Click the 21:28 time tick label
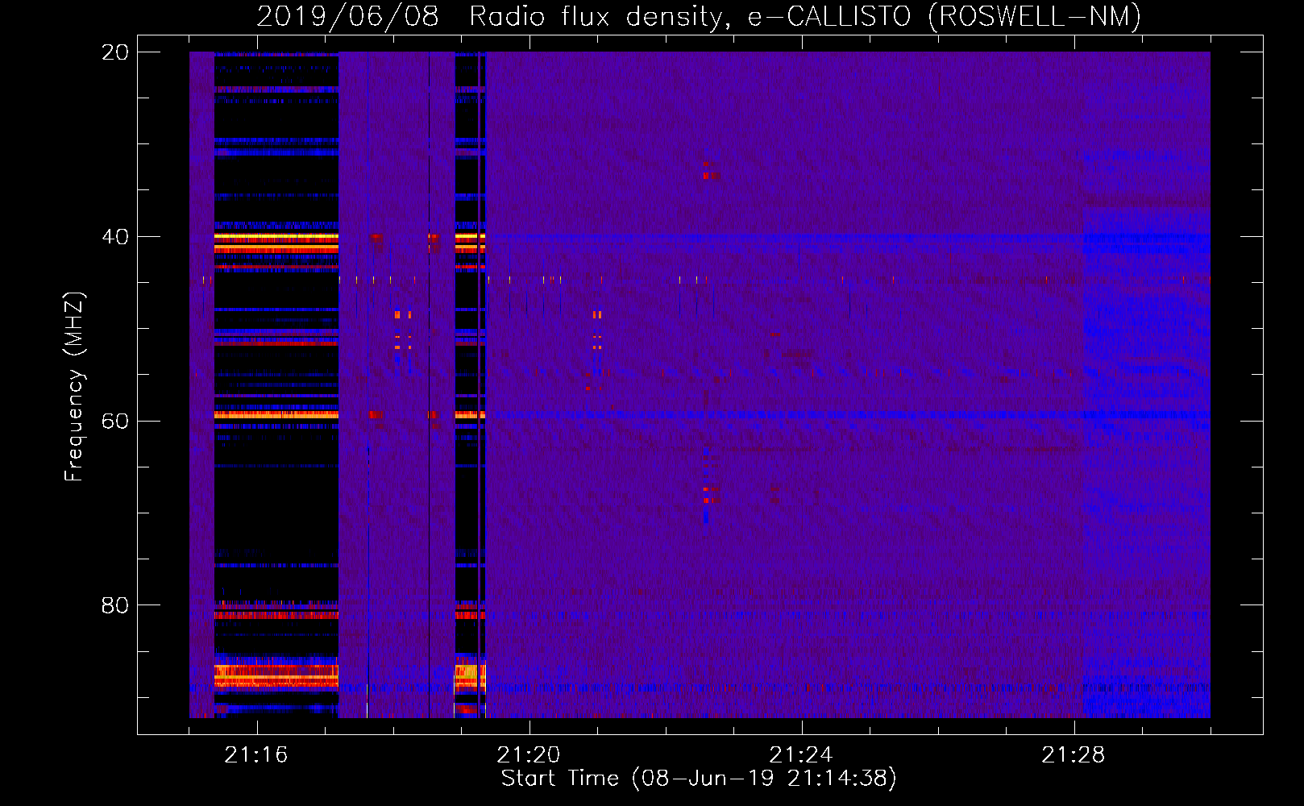The image size is (1304, 806). point(1074,755)
